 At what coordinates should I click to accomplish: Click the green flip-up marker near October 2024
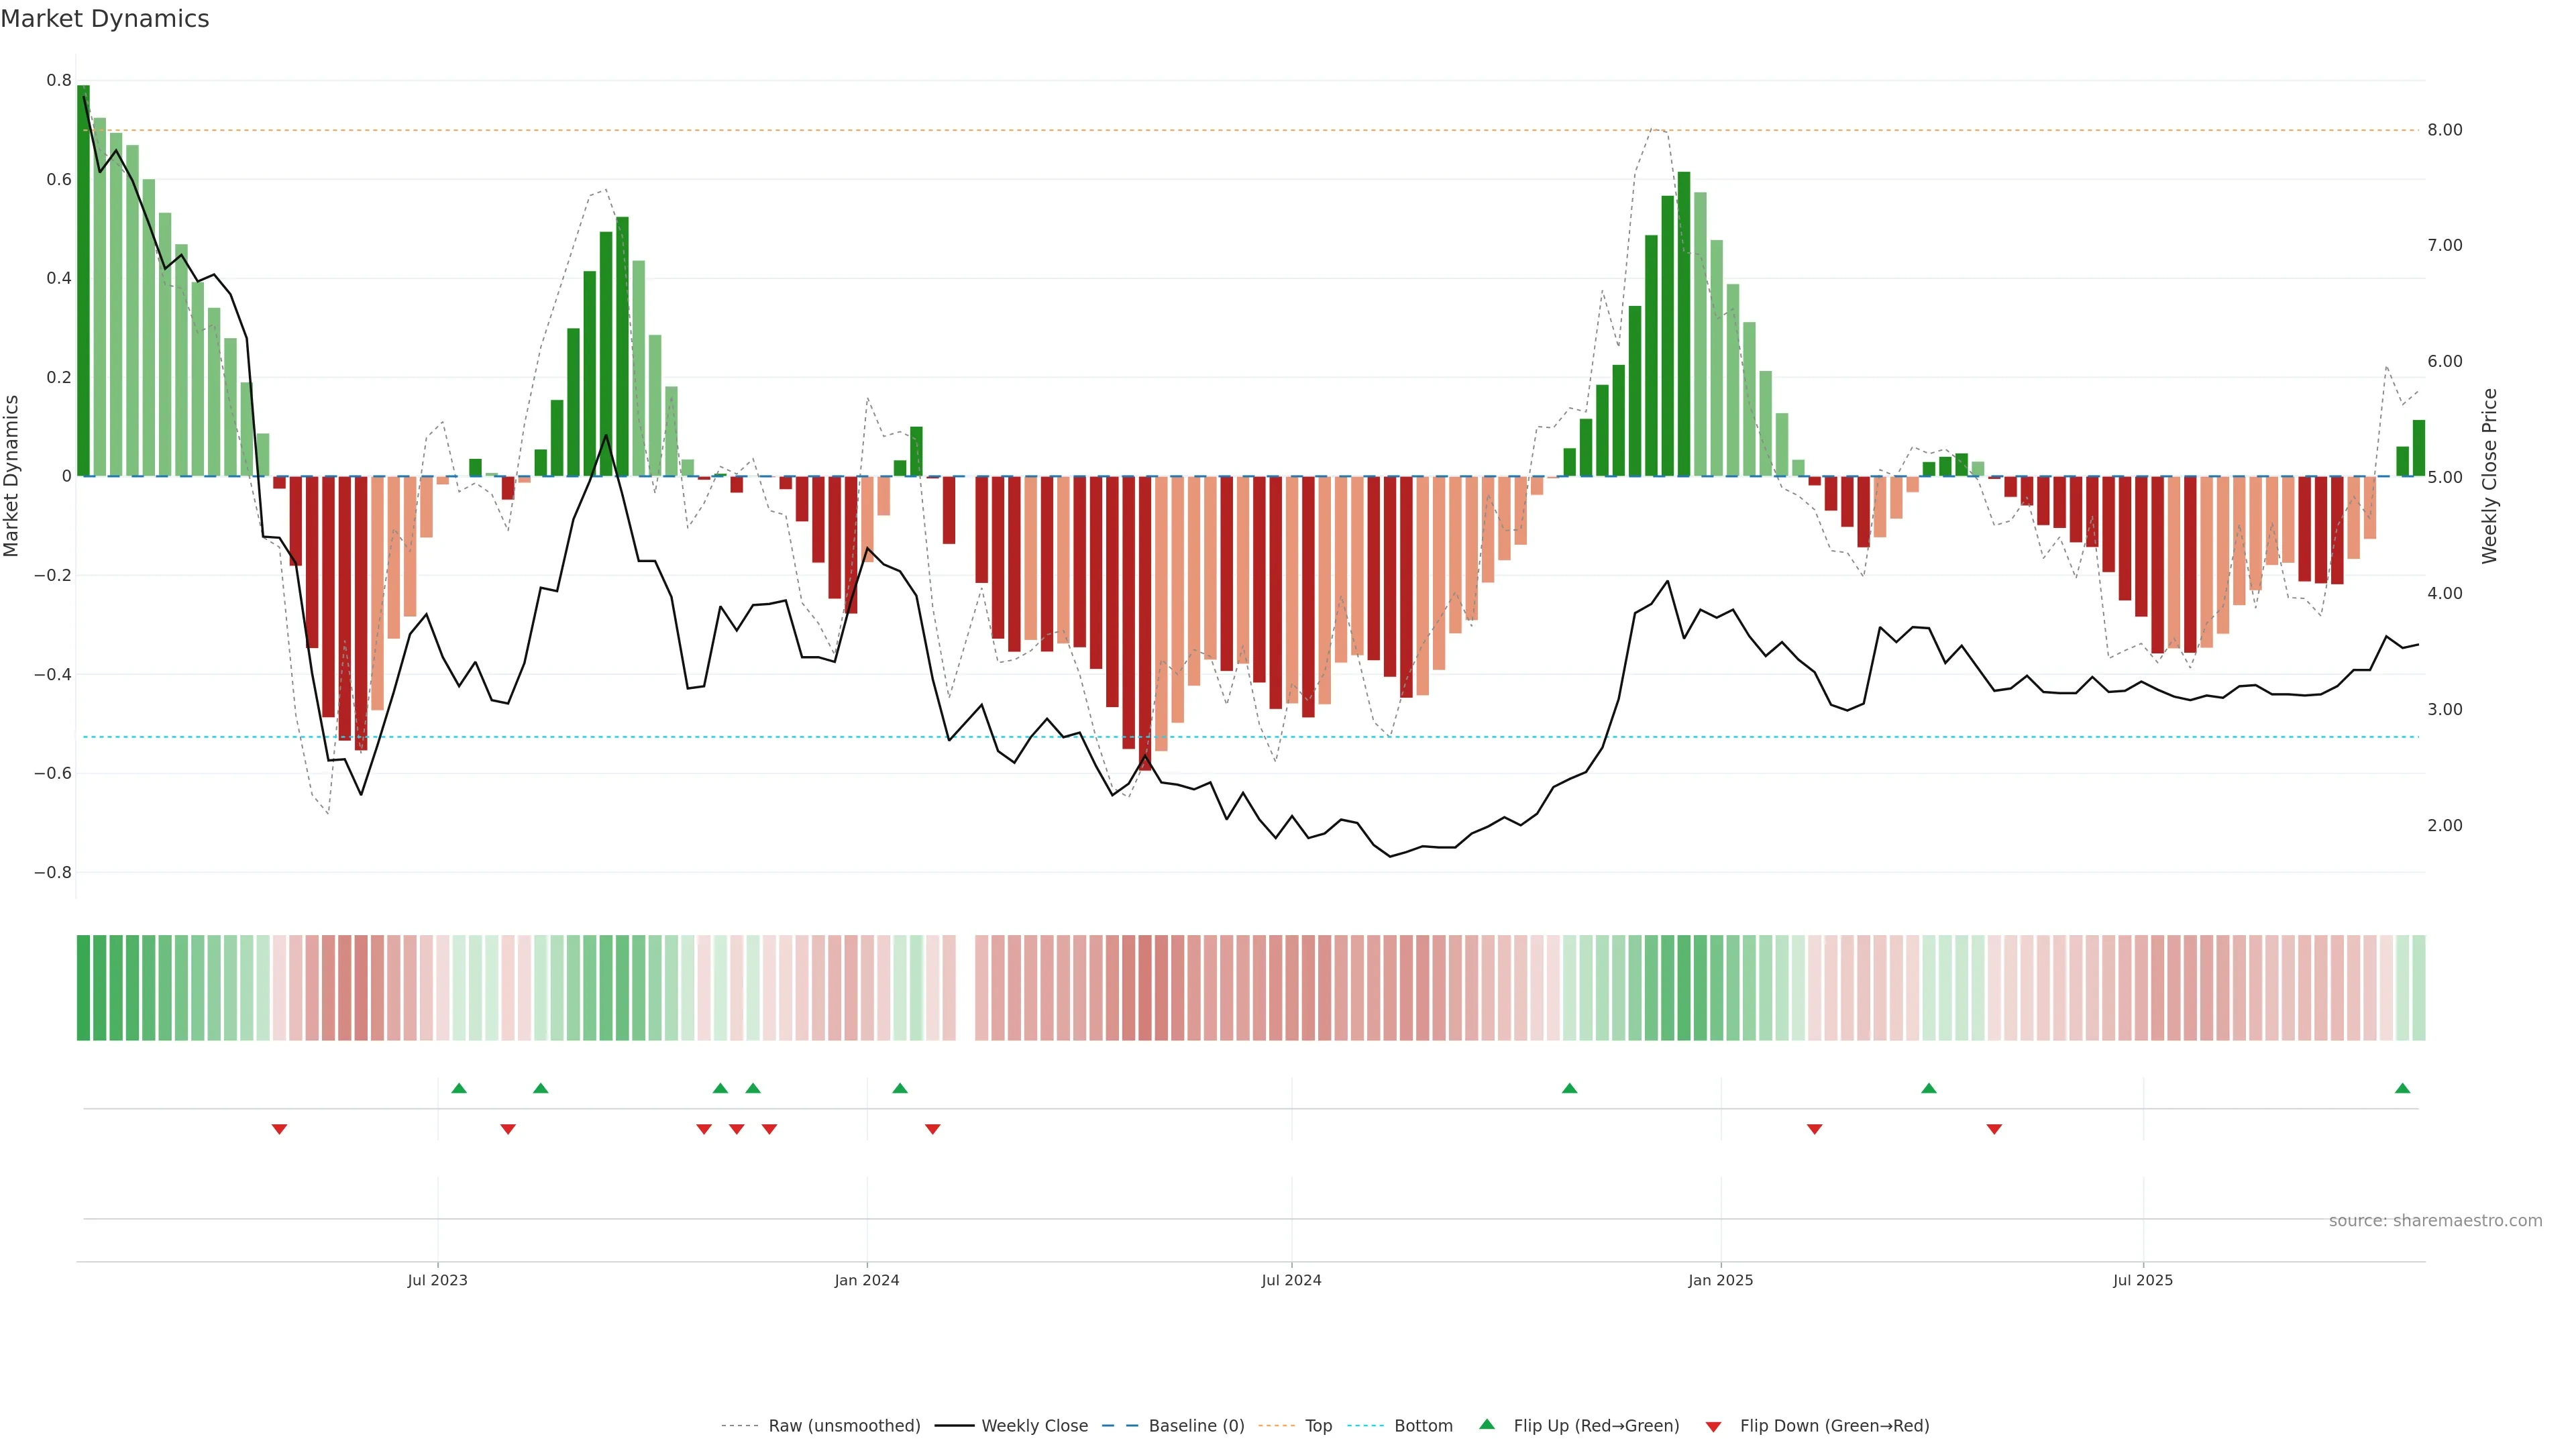(x=1569, y=1088)
